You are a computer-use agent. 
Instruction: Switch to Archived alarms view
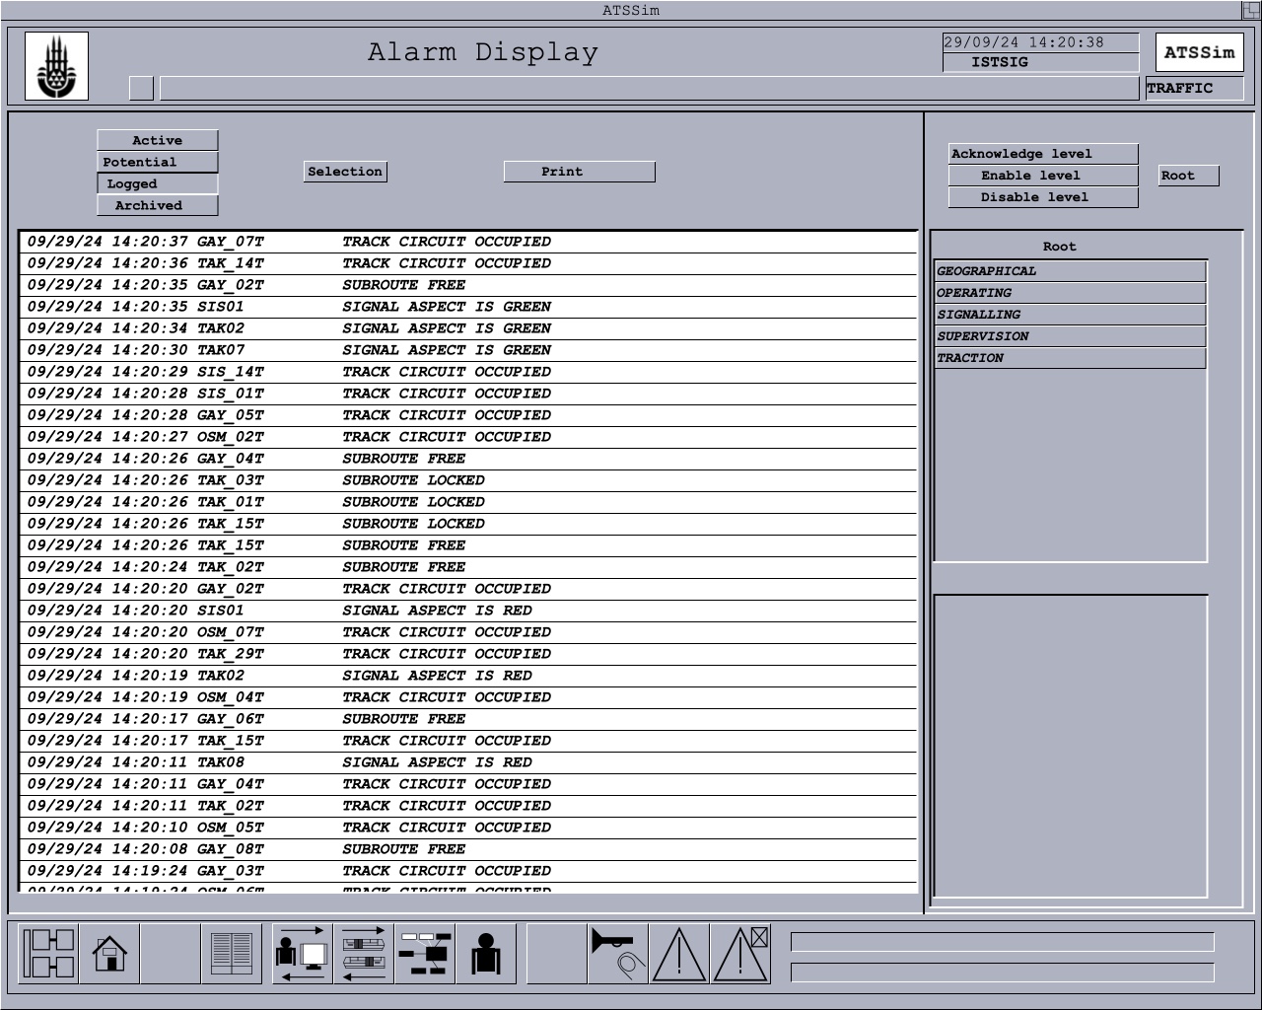(x=158, y=205)
